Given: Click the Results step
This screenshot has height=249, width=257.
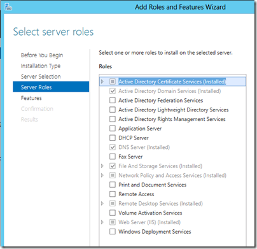Looking at the screenshot, I should (29, 120).
